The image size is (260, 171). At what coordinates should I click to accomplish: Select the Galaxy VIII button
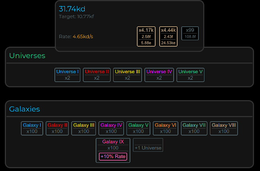click(x=224, y=128)
